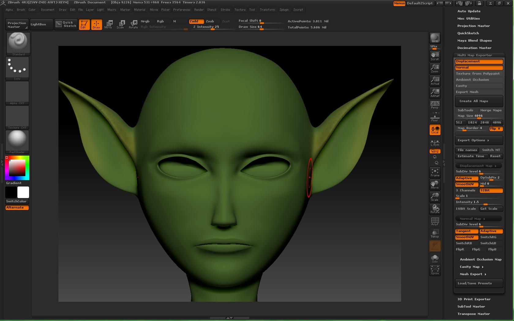The width and height of the screenshot is (514, 321).
Task: Toggle Zadd sculpting mode
Action: pyautogui.click(x=196, y=21)
